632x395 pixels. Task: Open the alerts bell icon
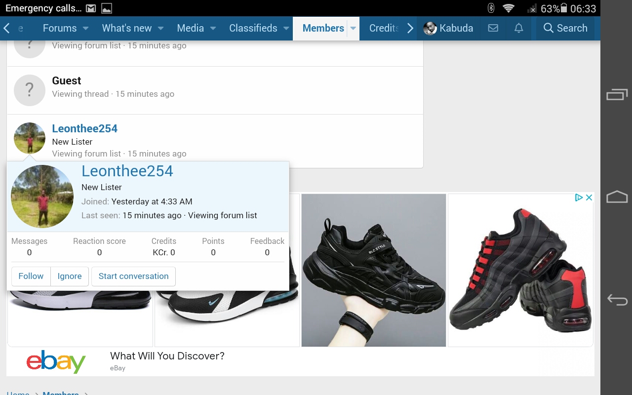pyautogui.click(x=518, y=28)
